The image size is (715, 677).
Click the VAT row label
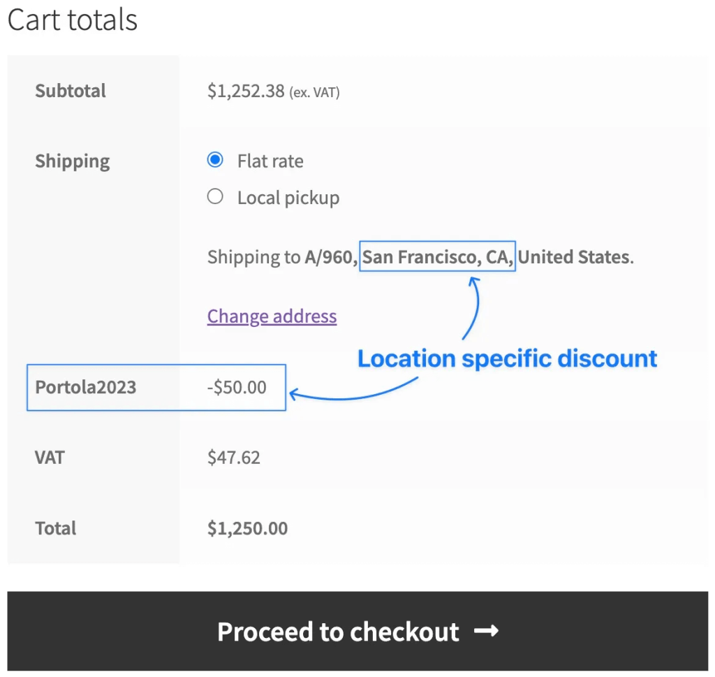click(x=50, y=458)
